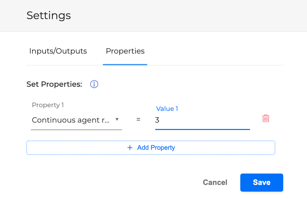The image size is (307, 199).
Task: Select the Properties tab
Action: pos(125,51)
